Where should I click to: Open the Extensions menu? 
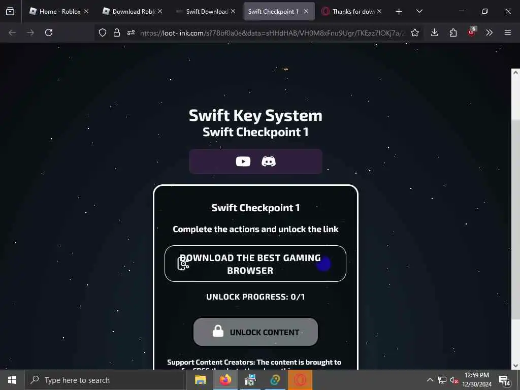453,32
